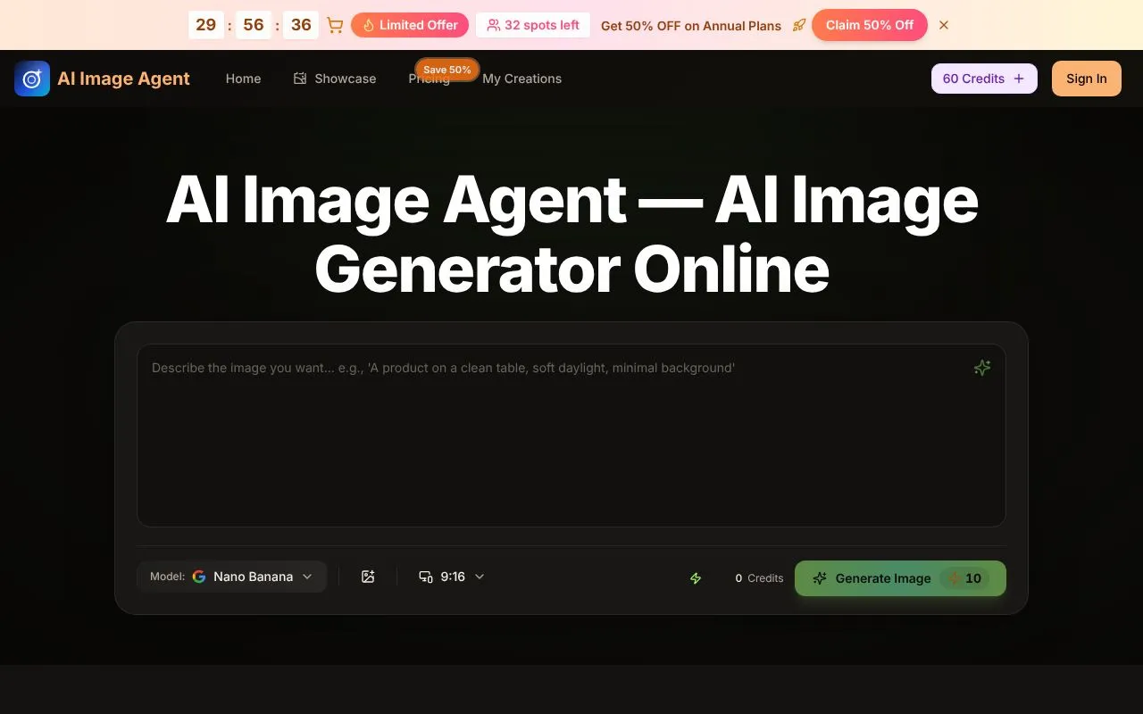Click the rocket icon in the promo banner
Screen dimensions: 1143x714
click(798, 25)
